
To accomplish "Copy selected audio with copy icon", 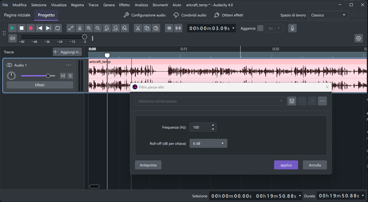I will [147, 28].
